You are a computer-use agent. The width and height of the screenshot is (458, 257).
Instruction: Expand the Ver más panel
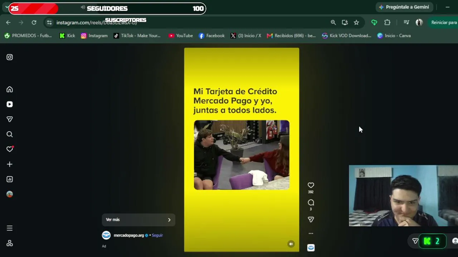click(138, 220)
